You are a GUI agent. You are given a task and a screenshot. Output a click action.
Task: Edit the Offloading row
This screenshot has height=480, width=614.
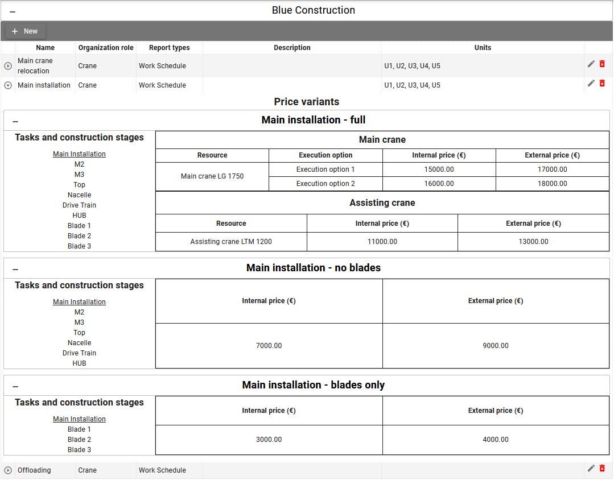(591, 468)
